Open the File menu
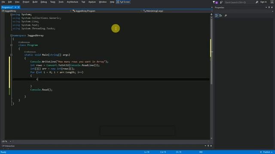The image size is (275, 154). pos(3,2)
